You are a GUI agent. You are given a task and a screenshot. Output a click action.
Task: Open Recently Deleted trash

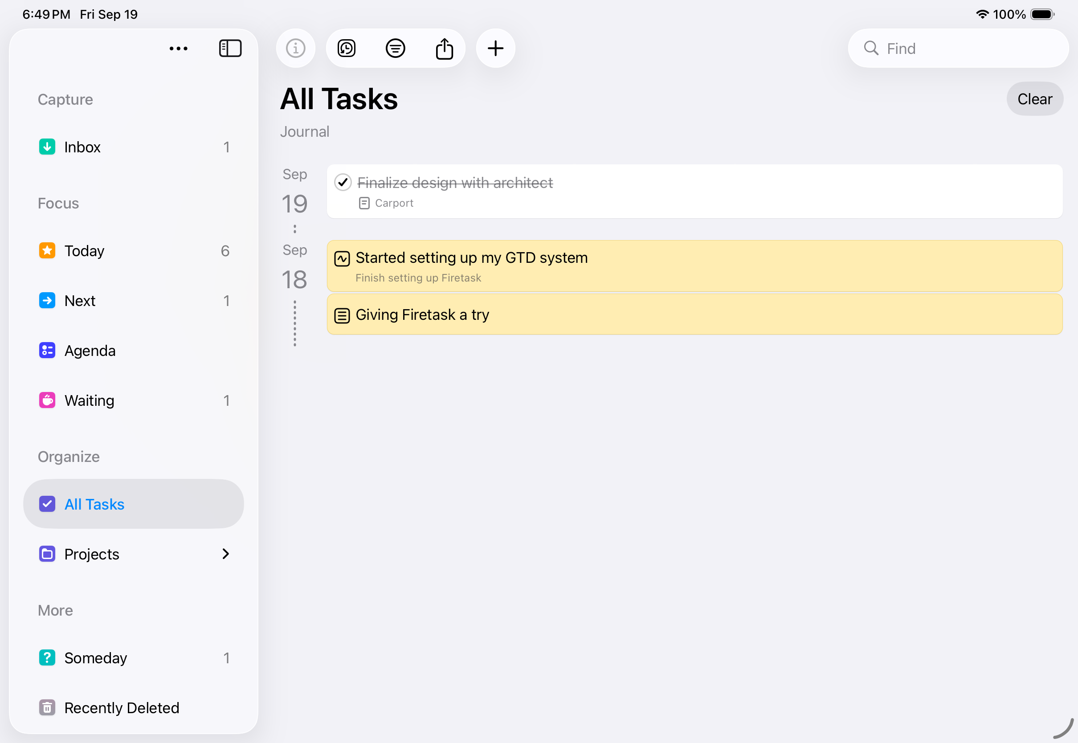pos(121,708)
